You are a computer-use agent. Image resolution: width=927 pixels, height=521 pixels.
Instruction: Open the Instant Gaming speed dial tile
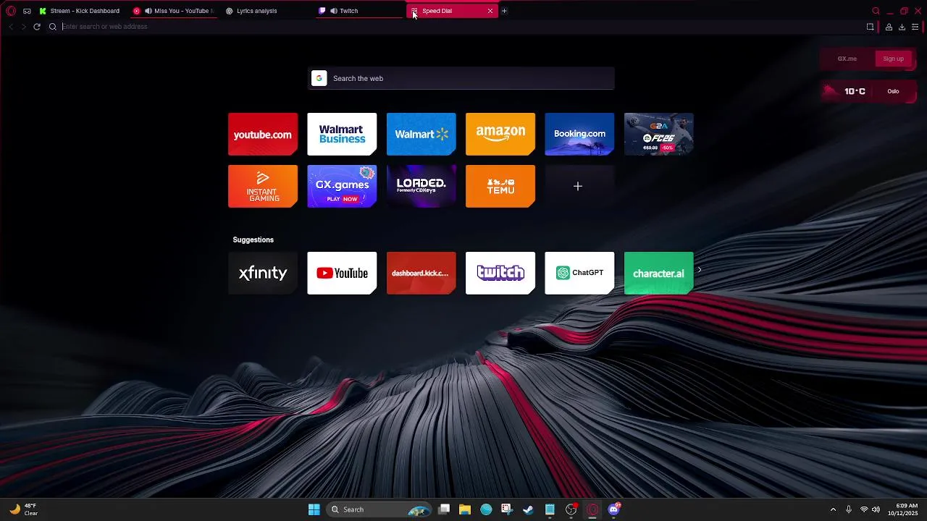pos(263,186)
